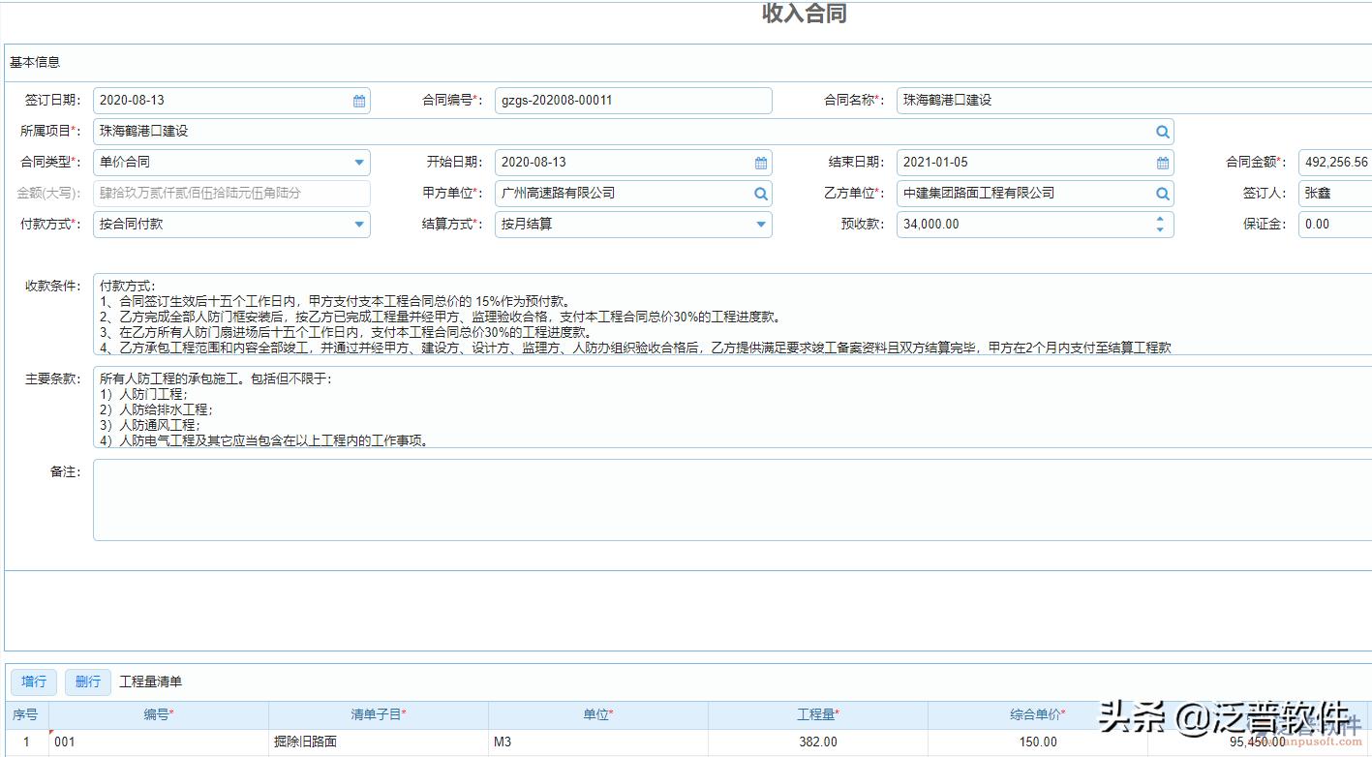Decrease 预收款 with down stepper arrow
This screenshot has height=757, width=1372.
point(1159,229)
